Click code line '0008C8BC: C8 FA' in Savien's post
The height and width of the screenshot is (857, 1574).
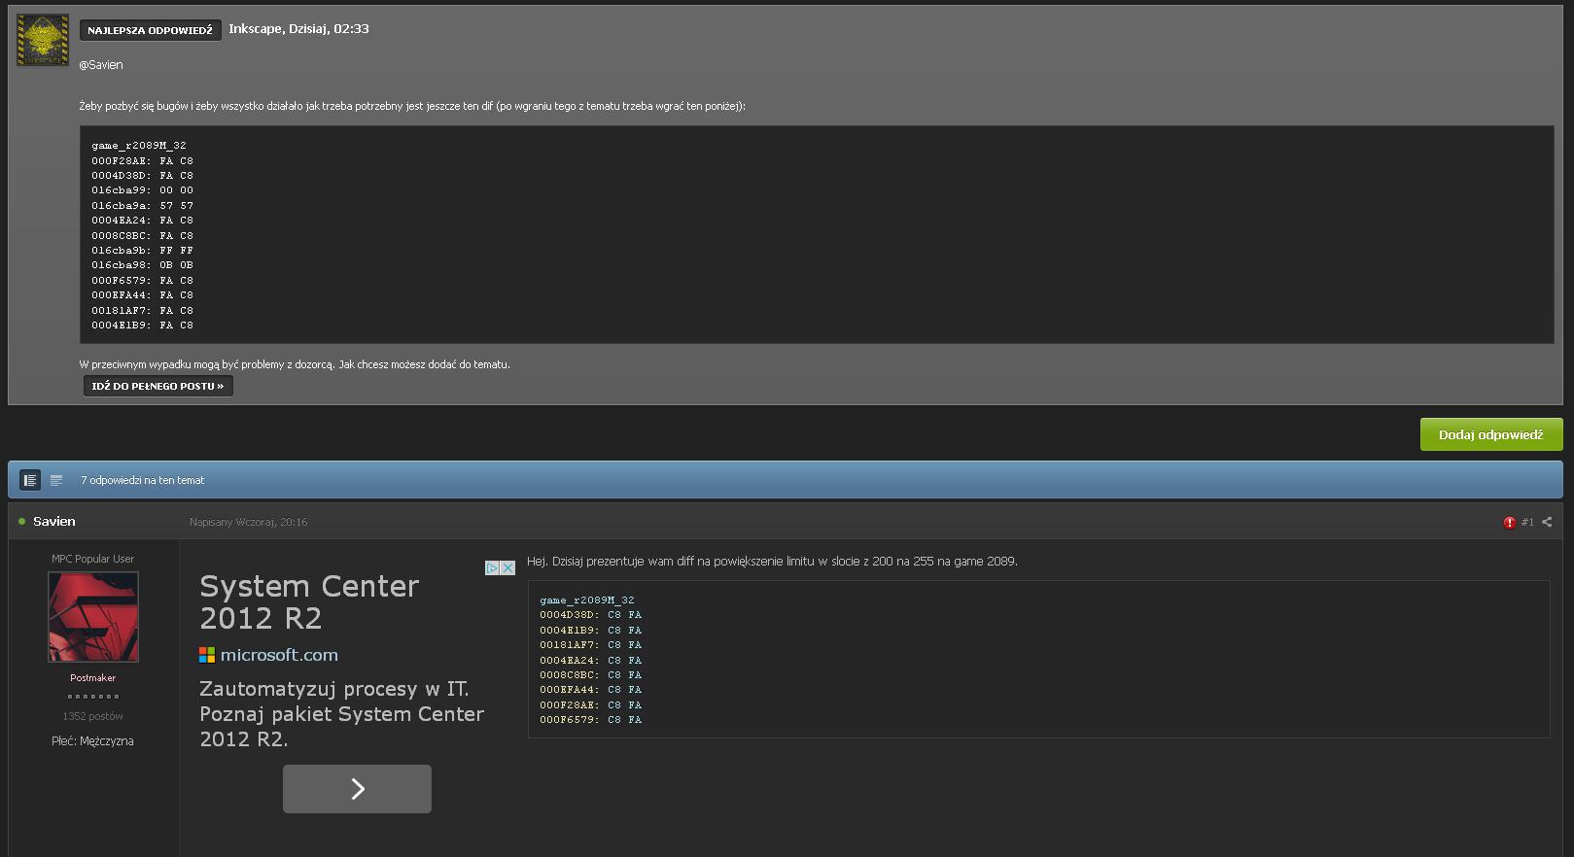point(591,675)
